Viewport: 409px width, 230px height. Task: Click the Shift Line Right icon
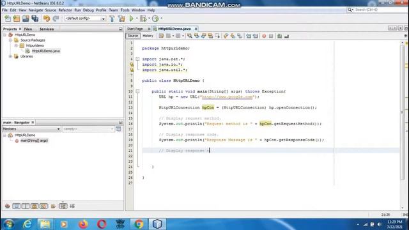255,36
